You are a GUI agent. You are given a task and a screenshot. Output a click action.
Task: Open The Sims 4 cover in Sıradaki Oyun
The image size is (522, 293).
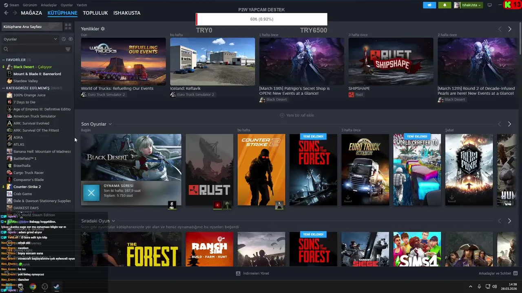point(417,249)
